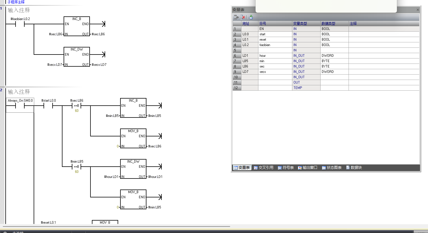
Task: Select the #tiaobian:L0.2 contact in network 1
Action: pos(20,24)
